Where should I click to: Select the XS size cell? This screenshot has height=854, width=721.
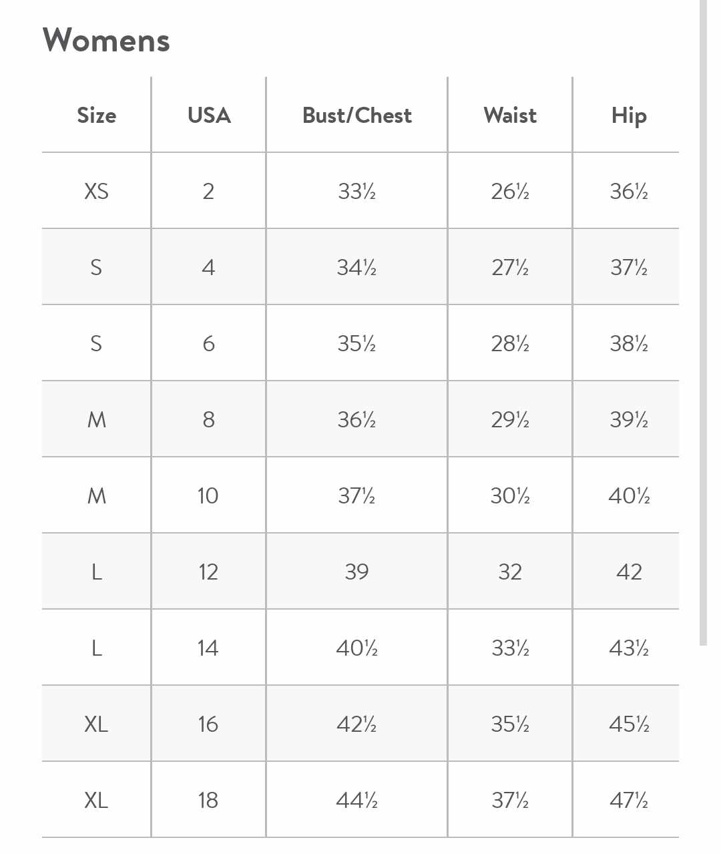tap(97, 191)
